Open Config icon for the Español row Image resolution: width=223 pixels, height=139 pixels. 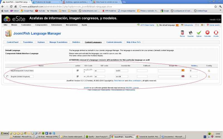tap(209, 71)
